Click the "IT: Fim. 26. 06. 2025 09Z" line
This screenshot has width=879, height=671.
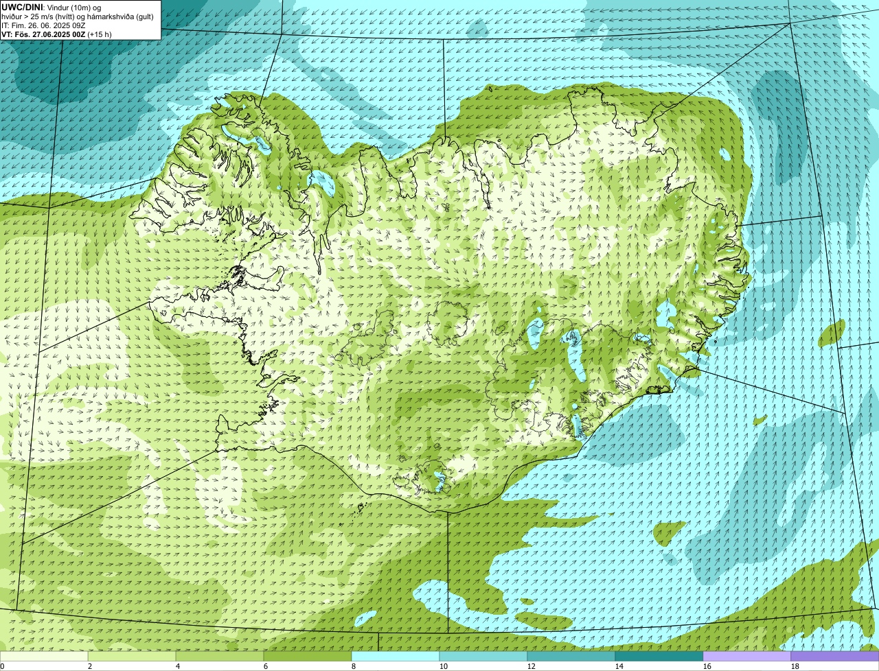pyautogui.click(x=44, y=25)
